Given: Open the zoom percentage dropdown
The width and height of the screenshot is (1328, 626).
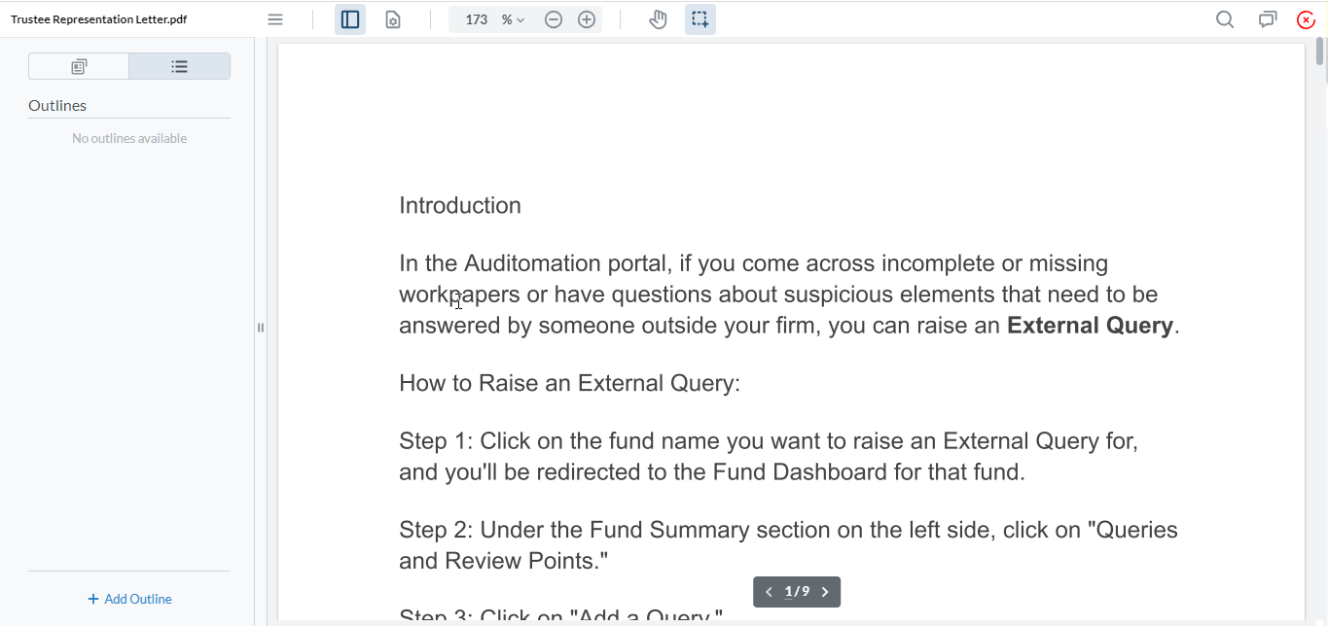Looking at the screenshot, I should click(x=513, y=19).
